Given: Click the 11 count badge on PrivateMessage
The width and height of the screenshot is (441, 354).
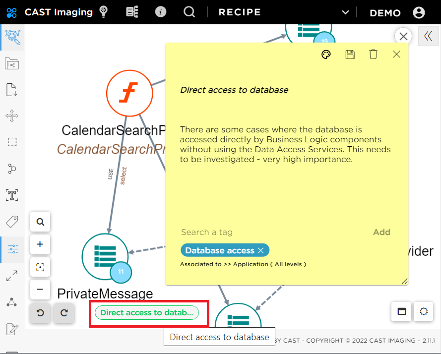Looking at the screenshot, I should [121, 272].
